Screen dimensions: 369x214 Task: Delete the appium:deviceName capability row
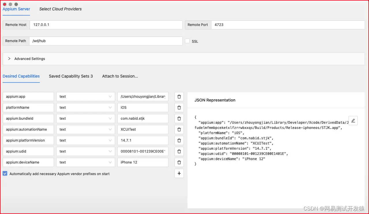(x=179, y=162)
